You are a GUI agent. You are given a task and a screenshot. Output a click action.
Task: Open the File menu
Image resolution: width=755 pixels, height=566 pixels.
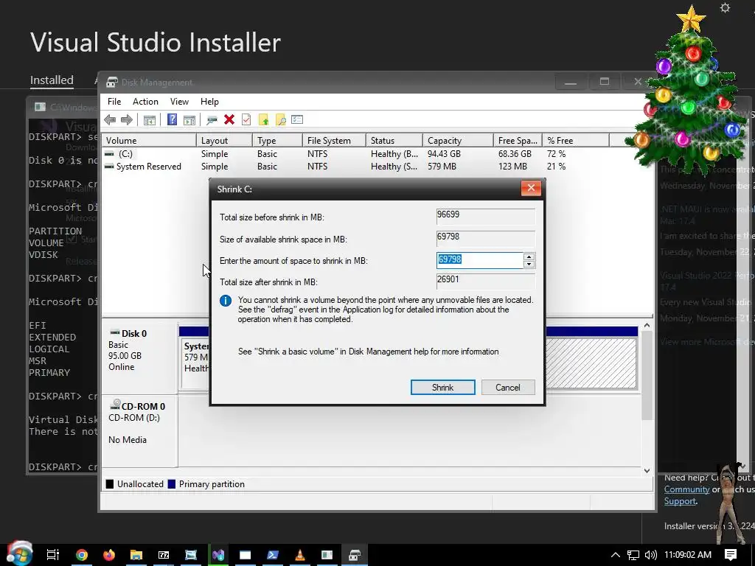point(114,102)
